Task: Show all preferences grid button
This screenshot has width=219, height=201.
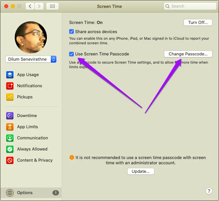Action: click(x=52, y=6)
